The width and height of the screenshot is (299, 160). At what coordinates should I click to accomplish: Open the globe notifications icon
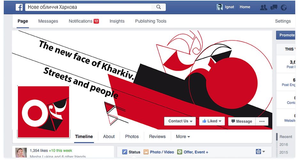[284, 7]
